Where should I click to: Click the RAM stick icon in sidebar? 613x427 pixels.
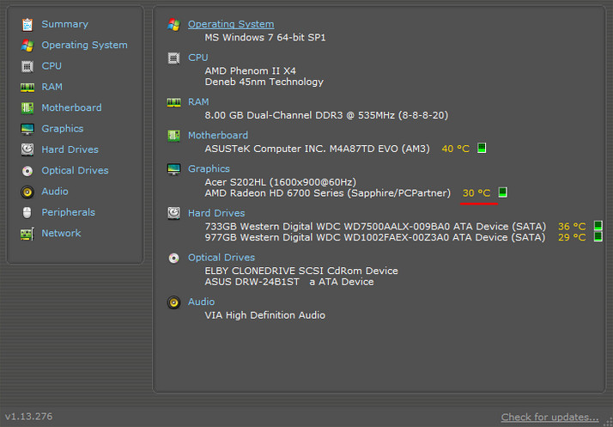coord(27,88)
